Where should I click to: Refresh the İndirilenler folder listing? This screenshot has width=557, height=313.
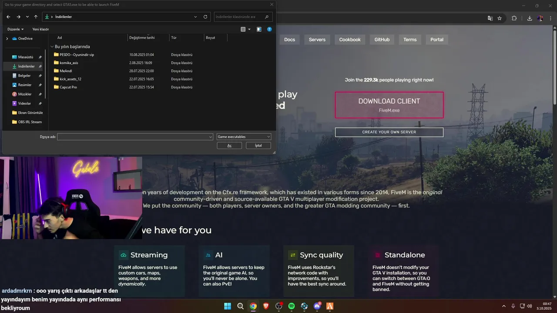[x=205, y=17]
